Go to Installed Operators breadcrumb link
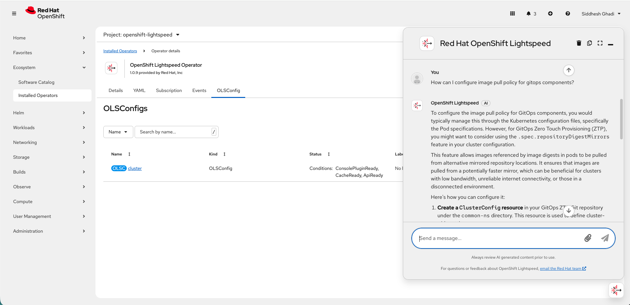This screenshot has height=305, width=630. (120, 51)
